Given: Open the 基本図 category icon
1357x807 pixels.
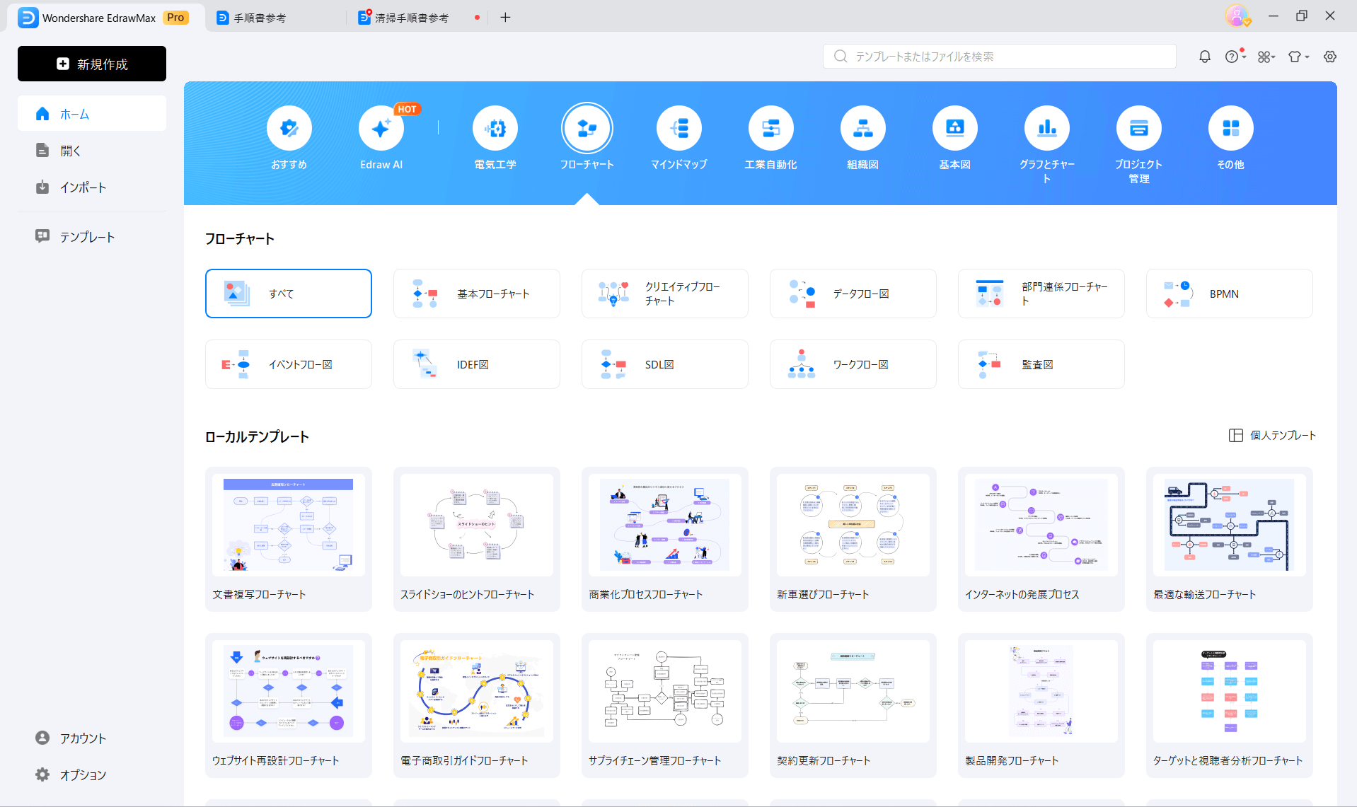Looking at the screenshot, I should pos(955,128).
